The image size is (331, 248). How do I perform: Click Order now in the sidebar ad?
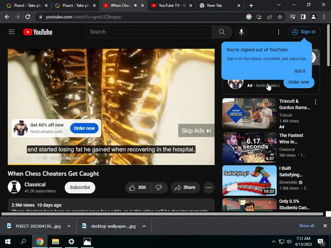(299, 82)
